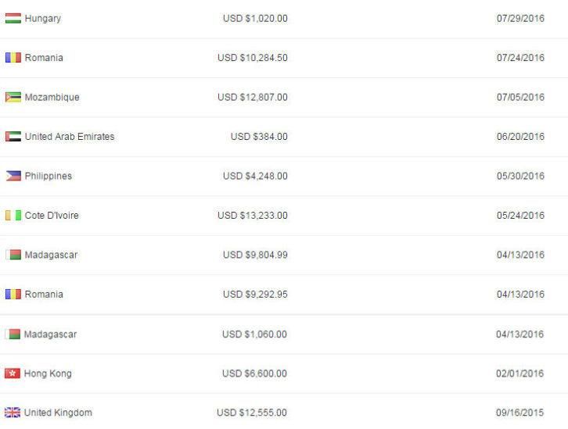Click the USD $12,807.00 amount
Viewport: 568px width, 429px height.
[253, 98]
